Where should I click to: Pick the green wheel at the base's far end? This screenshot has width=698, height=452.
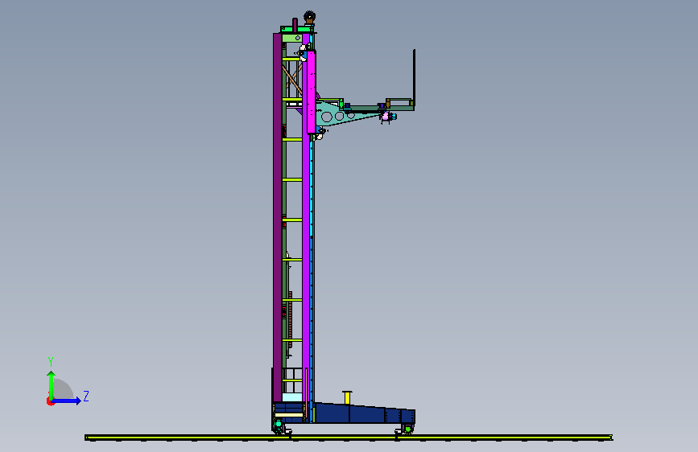[x=407, y=429]
